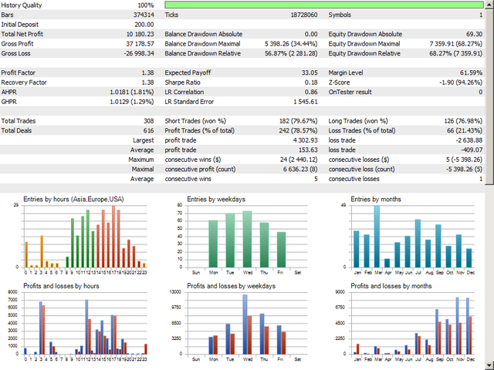Select the Sharpe Ratio value 0.18
The width and height of the screenshot is (494, 370).
click(x=310, y=82)
